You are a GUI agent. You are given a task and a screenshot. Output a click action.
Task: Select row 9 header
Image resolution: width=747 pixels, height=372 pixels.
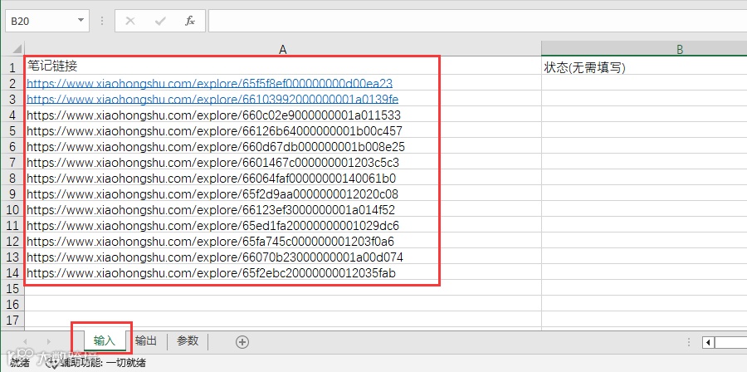12,193
